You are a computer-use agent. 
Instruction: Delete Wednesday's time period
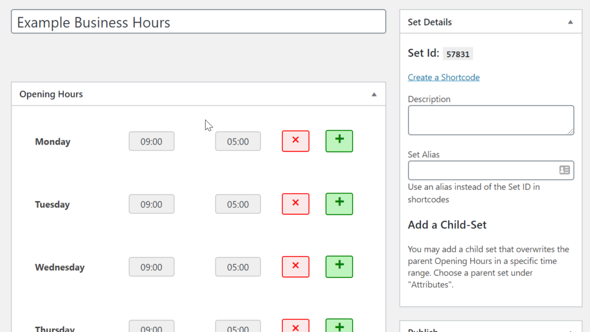coord(296,267)
